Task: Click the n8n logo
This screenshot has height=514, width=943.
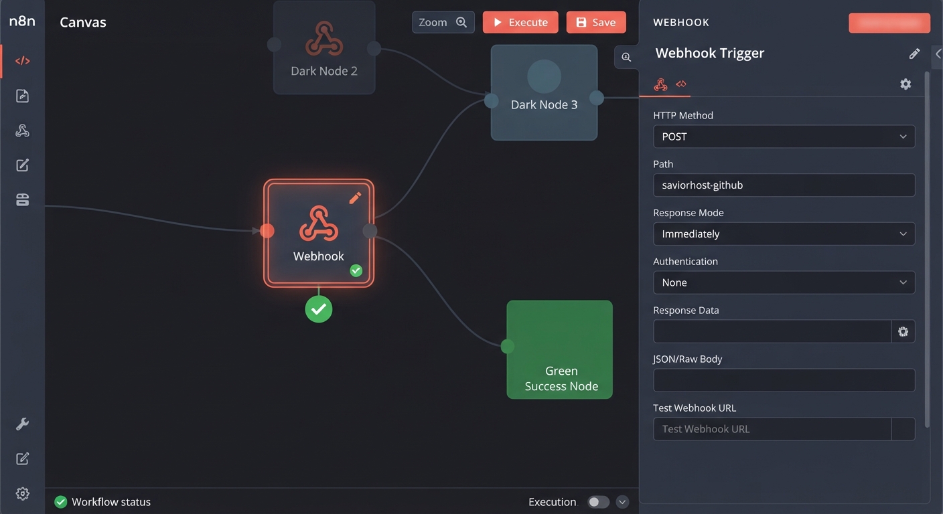Action: [22, 21]
